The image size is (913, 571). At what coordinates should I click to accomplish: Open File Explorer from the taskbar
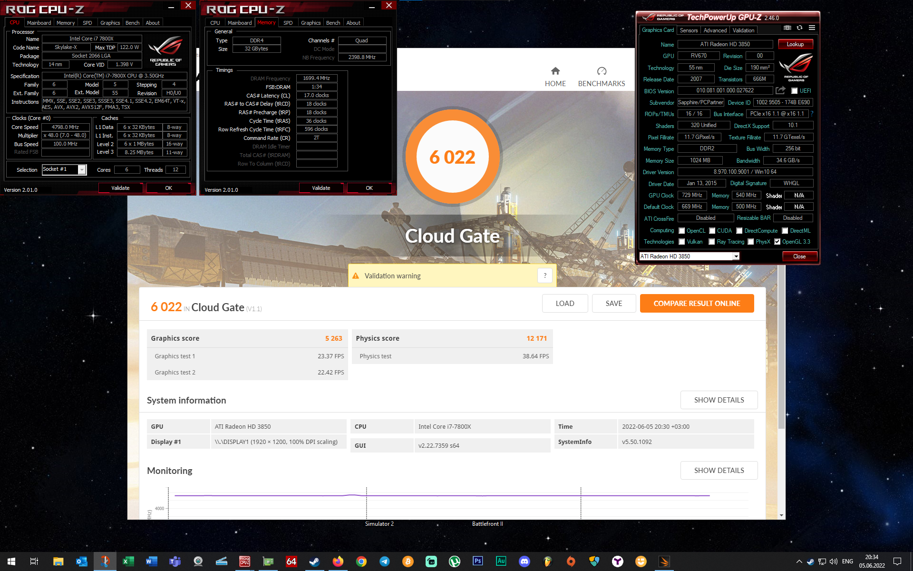pyautogui.click(x=58, y=561)
